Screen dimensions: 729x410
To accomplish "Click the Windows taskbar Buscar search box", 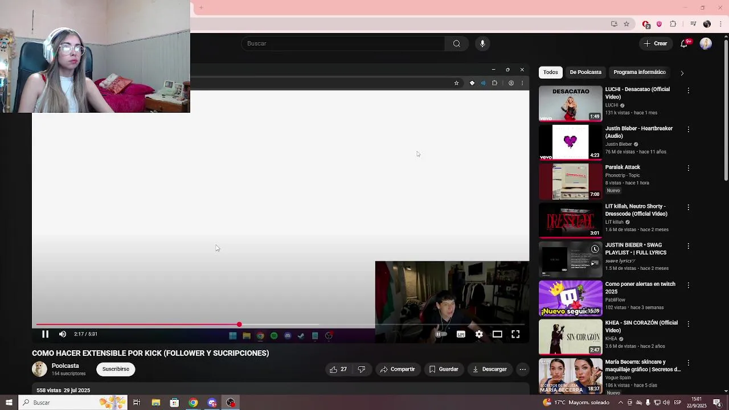I will click(74, 403).
